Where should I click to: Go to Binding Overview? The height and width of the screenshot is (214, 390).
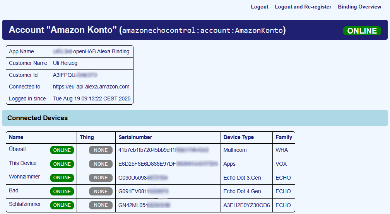359,7
